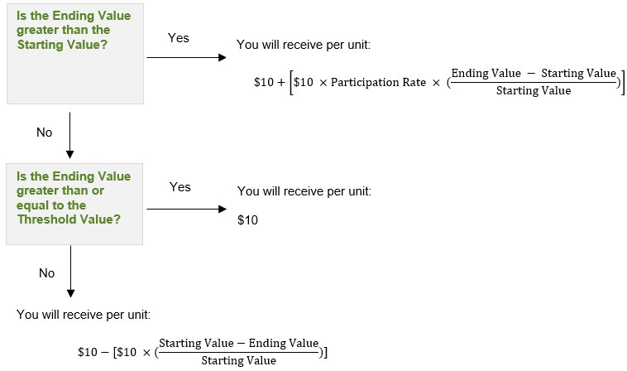The width and height of the screenshot is (627, 371).
Task: Click the right arrow from Threshold Value box
Action: pyautogui.click(x=187, y=209)
